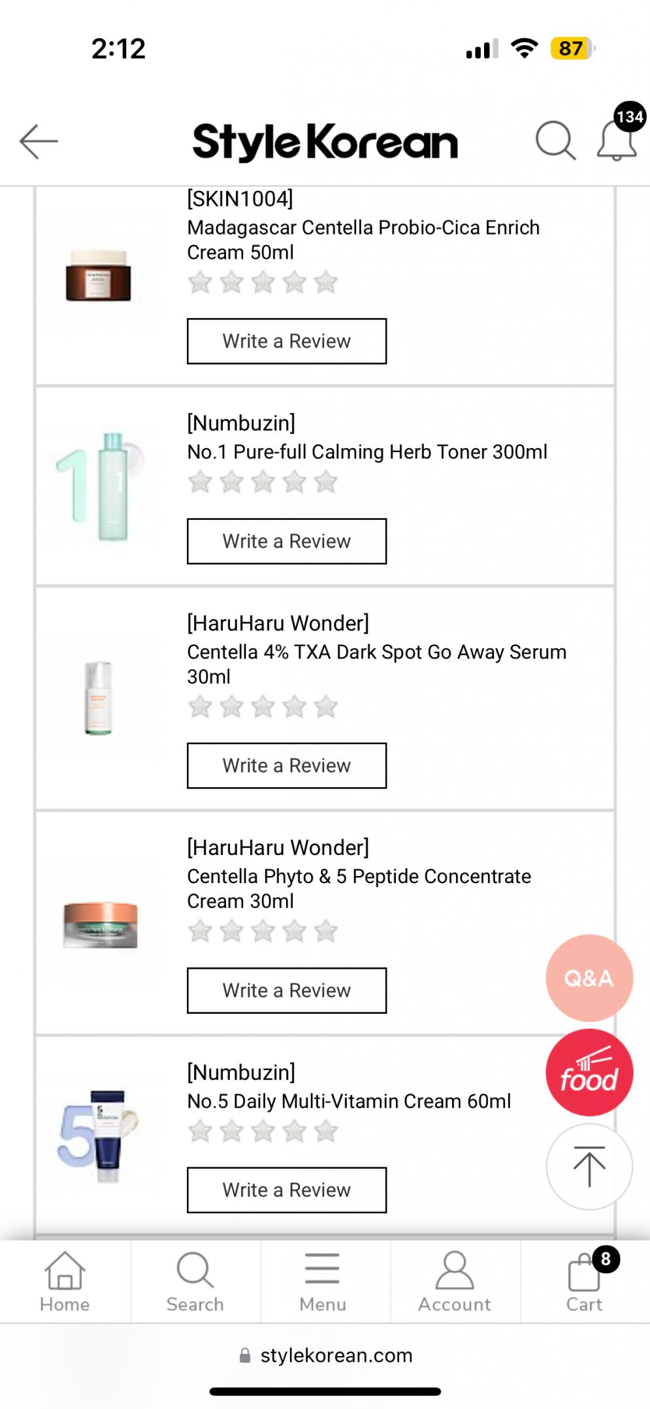Open the Menu tab
This screenshot has height=1409, width=650.
pyautogui.click(x=323, y=1282)
